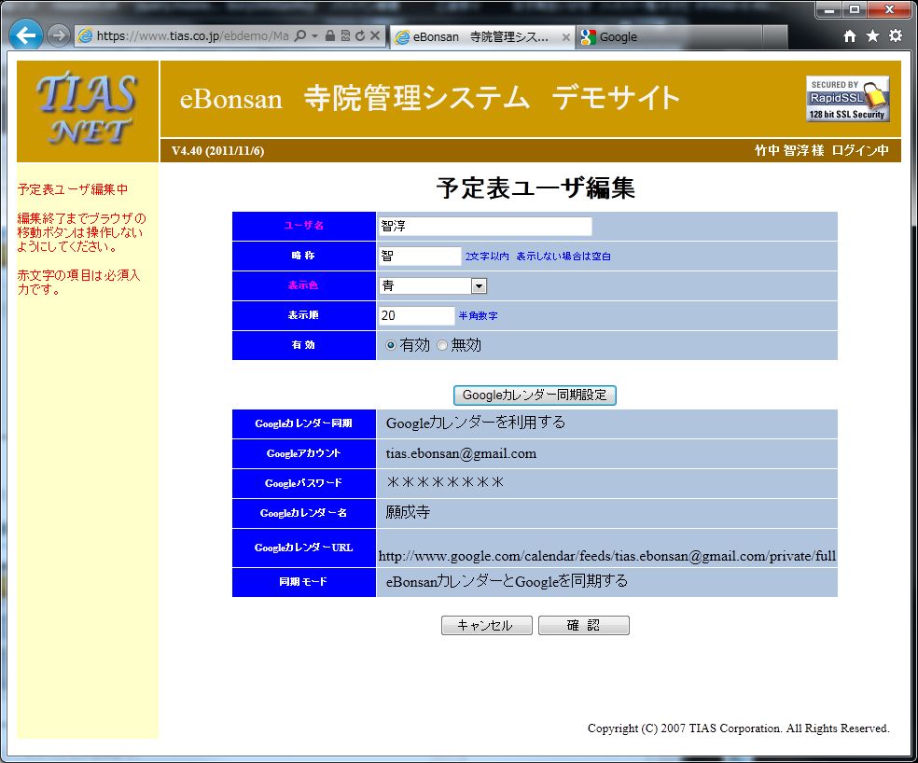
Task: Click the RapidSSL security seal badge
Action: pos(848,98)
